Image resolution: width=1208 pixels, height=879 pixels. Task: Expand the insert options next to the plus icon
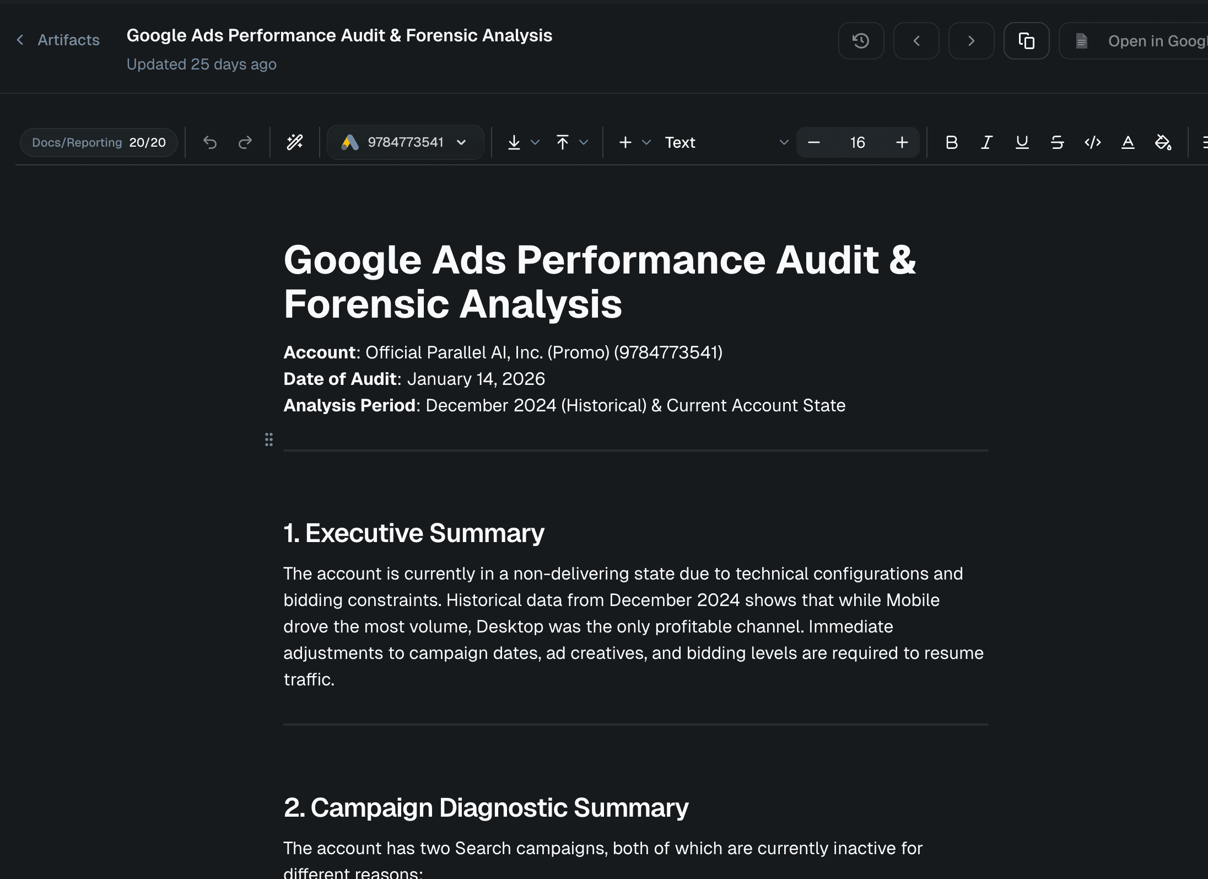645,142
